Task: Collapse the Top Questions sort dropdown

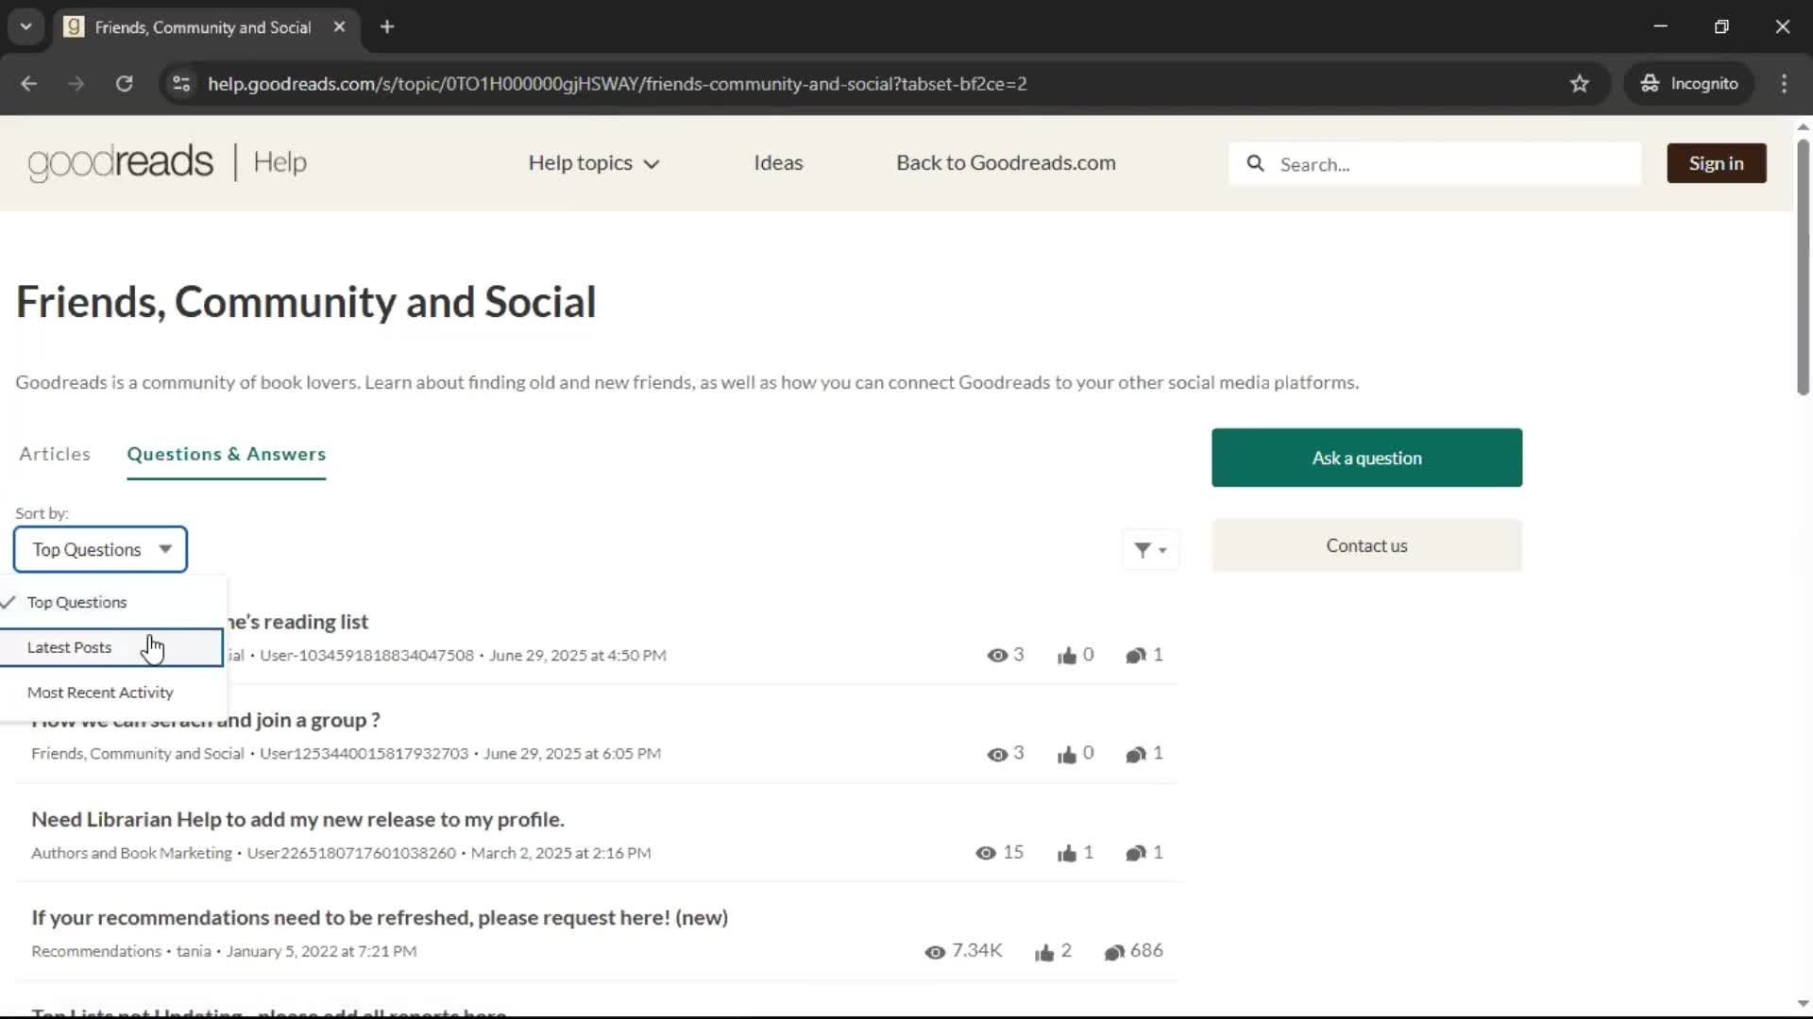Action: click(100, 550)
